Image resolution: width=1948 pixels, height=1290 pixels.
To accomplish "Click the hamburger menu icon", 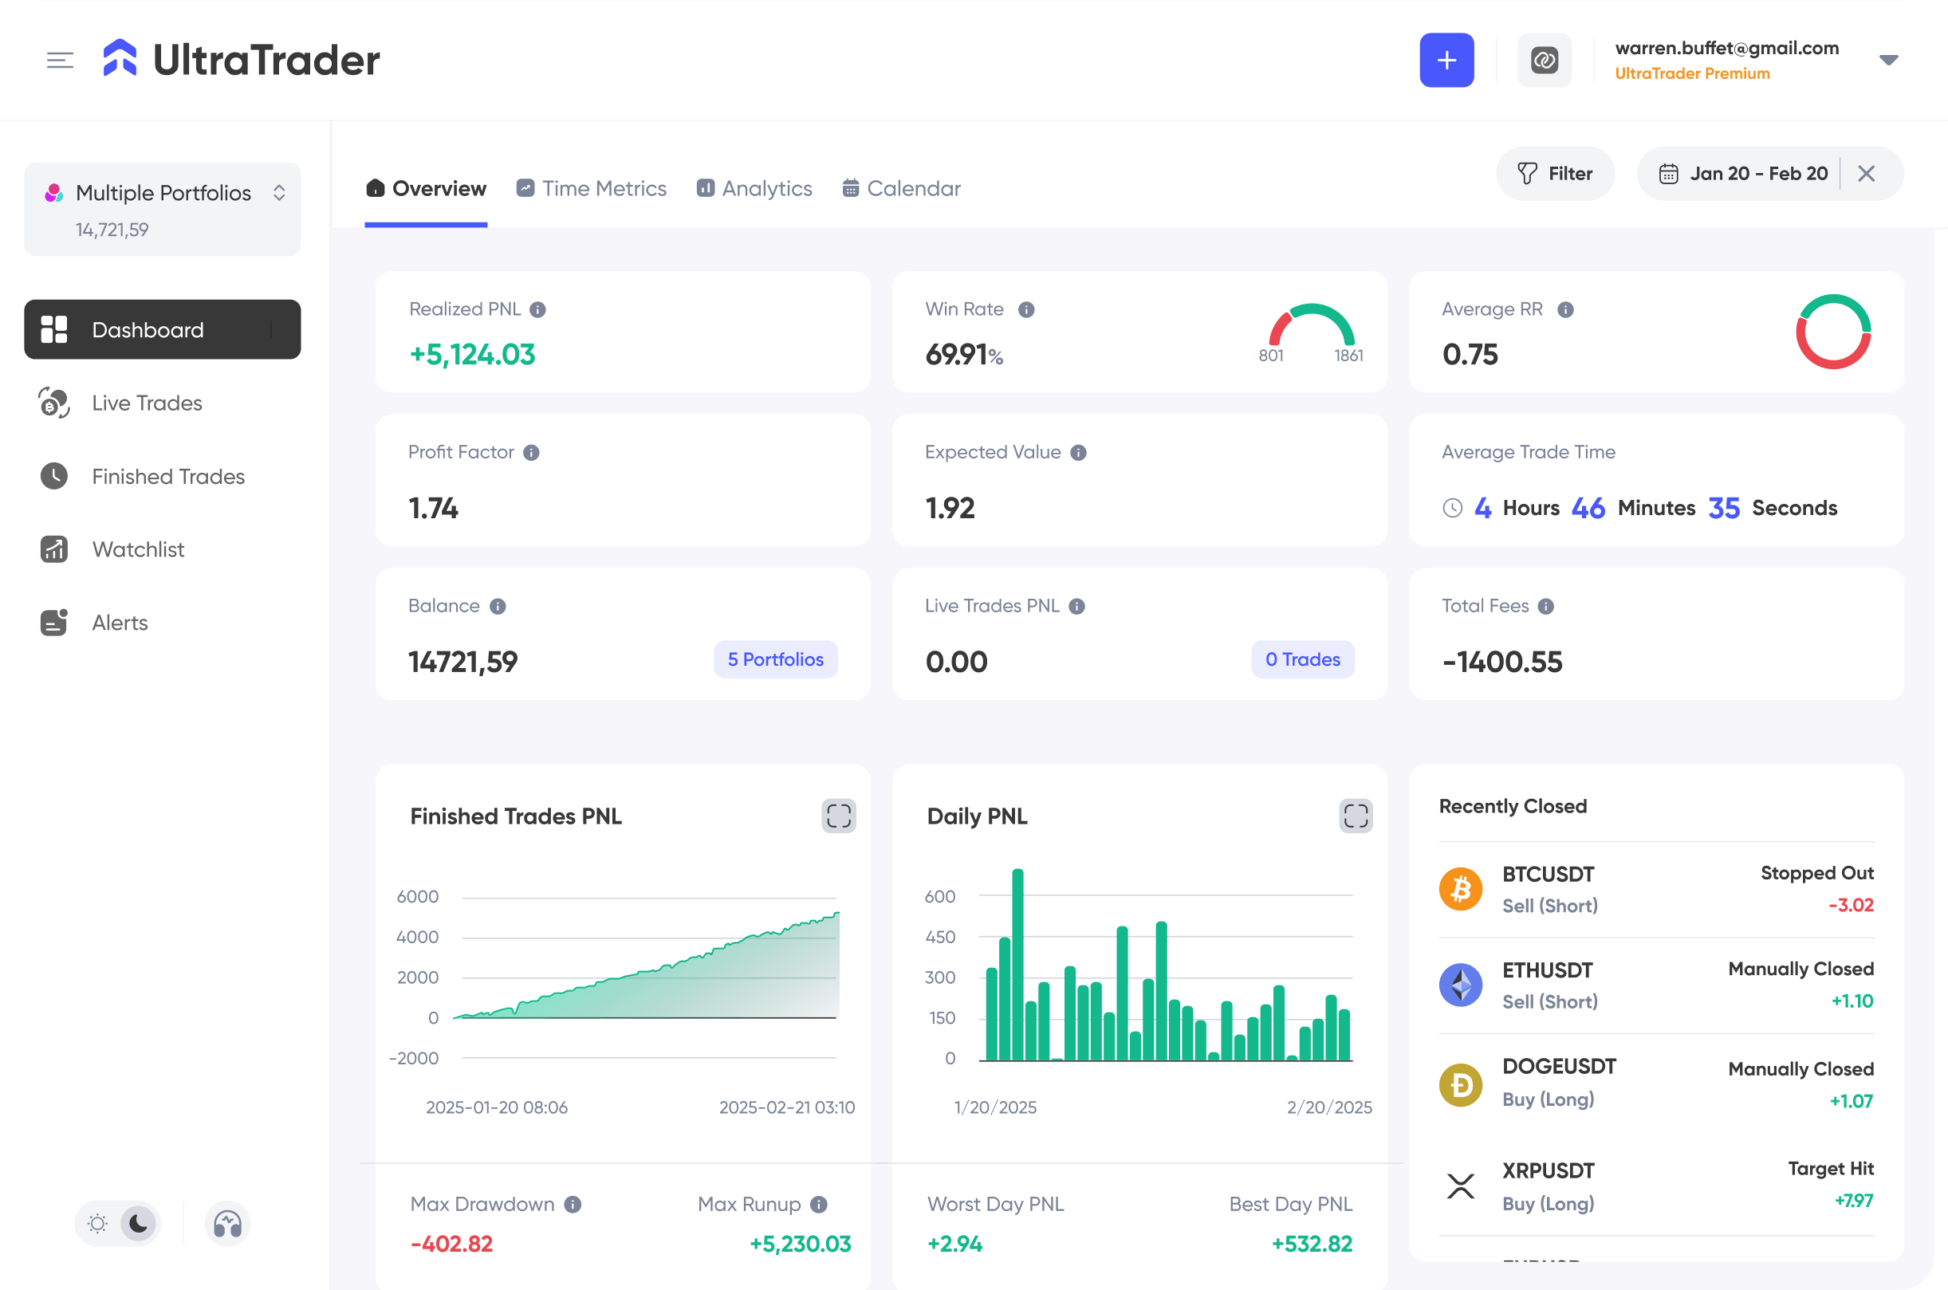I will click(x=60, y=60).
